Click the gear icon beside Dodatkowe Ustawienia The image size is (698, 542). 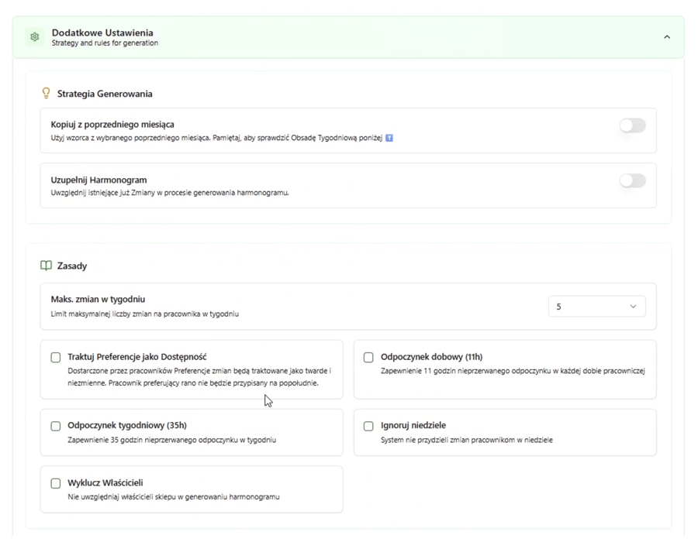(x=35, y=37)
